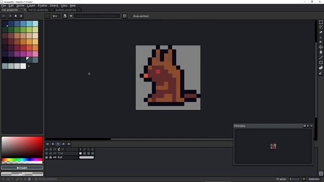Click the second palette toolbar button
The height and width of the screenshot is (182, 324).
(10, 16)
